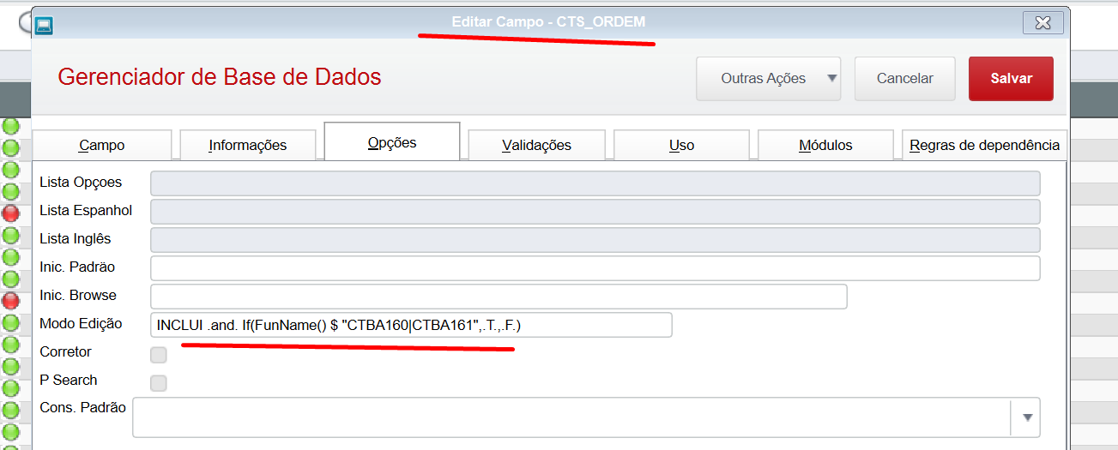Click red status icon beside Lista Espanhol
The width and height of the screenshot is (1118, 450).
10,213
